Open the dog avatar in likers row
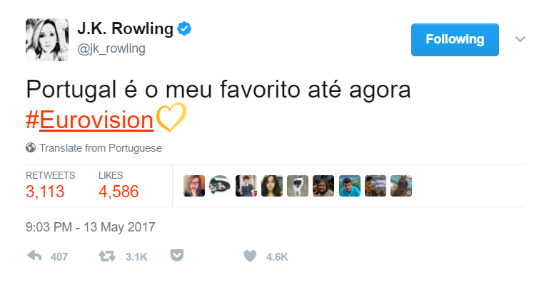Image resolution: width=539 pixels, height=287 pixels. [x=298, y=186]
